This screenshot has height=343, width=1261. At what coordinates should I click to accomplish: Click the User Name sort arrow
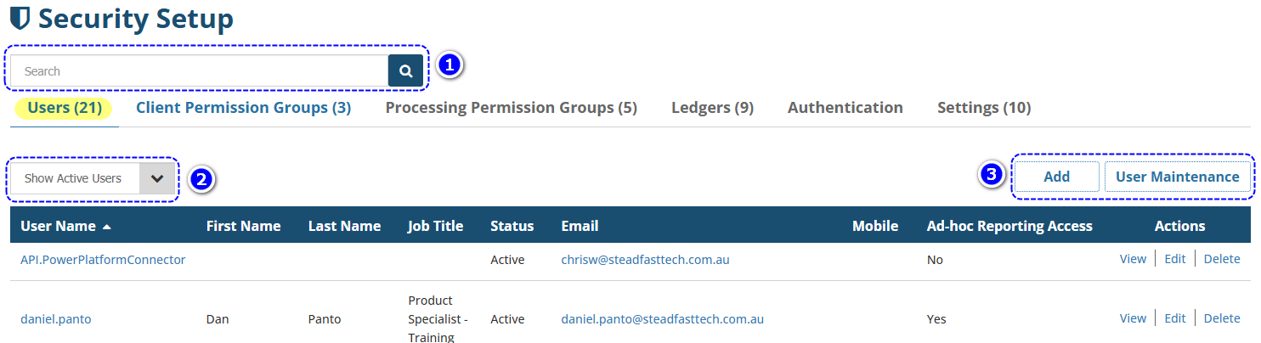pyautogui.click(x=107, y=227)
